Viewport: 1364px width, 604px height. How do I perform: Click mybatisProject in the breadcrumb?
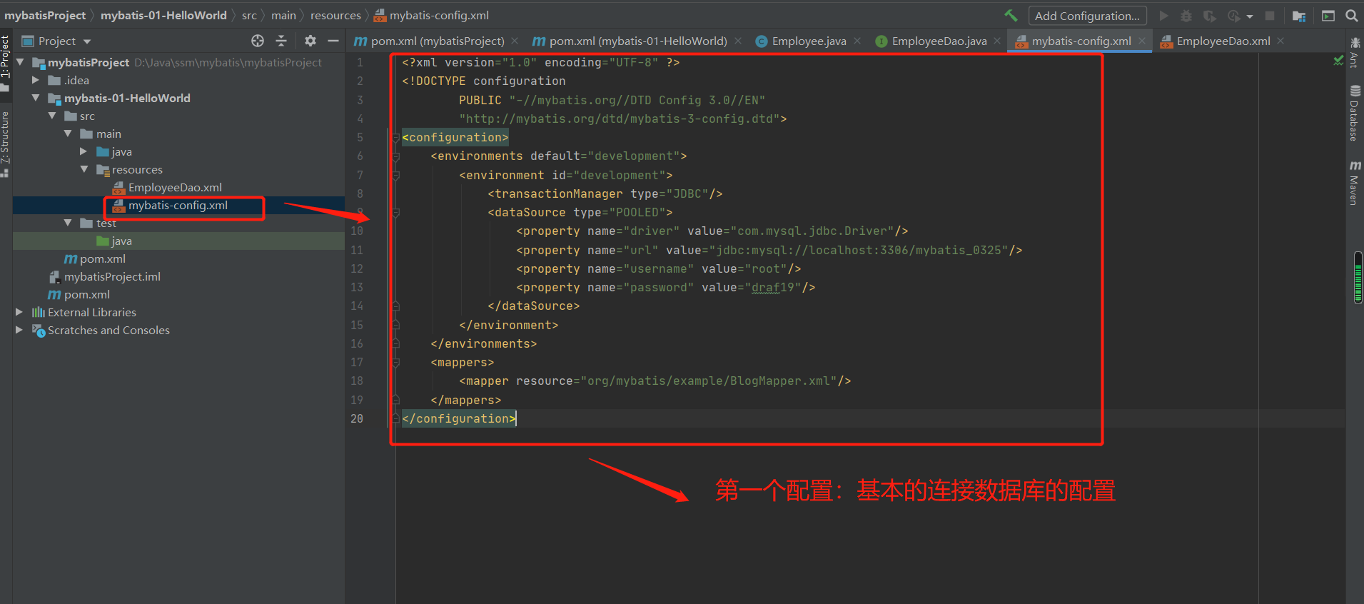[x=45, y=15]
